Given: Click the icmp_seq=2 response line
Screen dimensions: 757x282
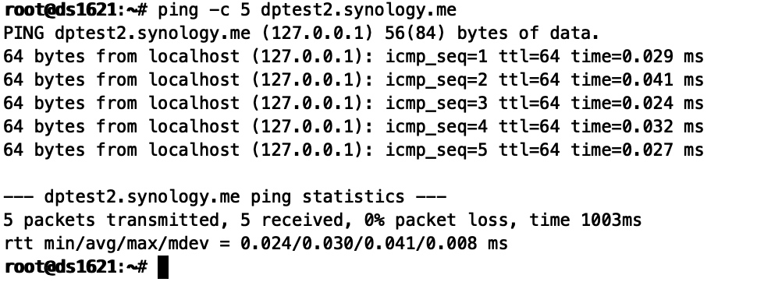Looking at the screenshot, I should [354, 79].
